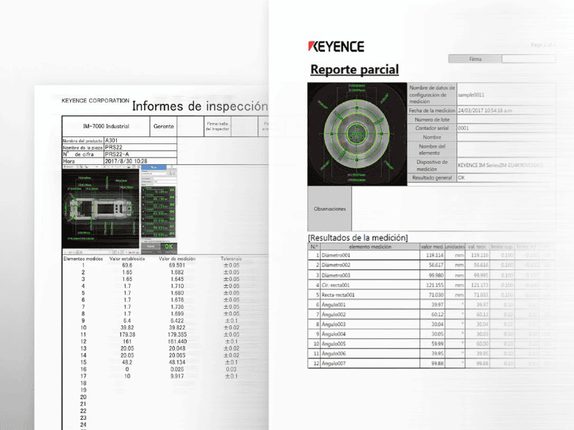The height and width of the screenshot is (430, 574).
Task: Select the 'Cír.-recta001' row name
Action: pos(335,285)
